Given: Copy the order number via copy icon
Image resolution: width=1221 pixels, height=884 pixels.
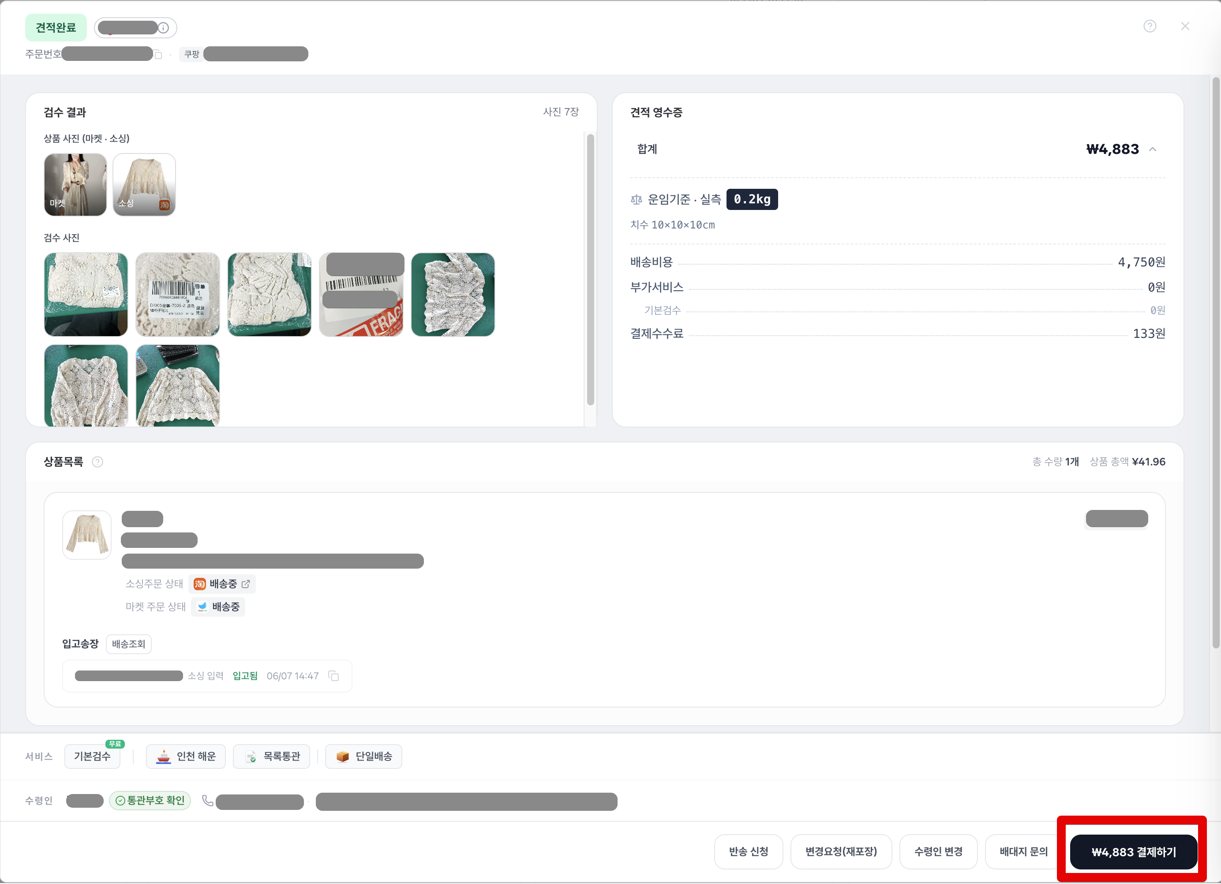Looking at the screenshot, I should [x=158, y=54].
